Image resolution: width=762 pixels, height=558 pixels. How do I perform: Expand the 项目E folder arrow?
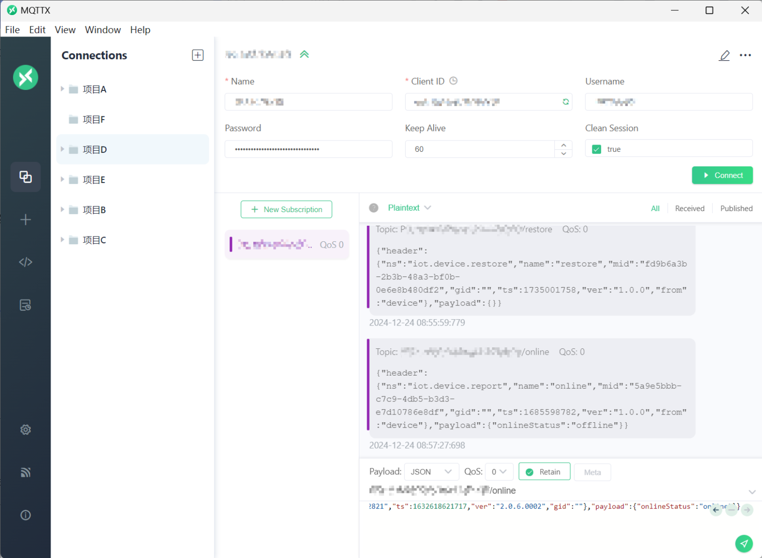click(62, 179)
